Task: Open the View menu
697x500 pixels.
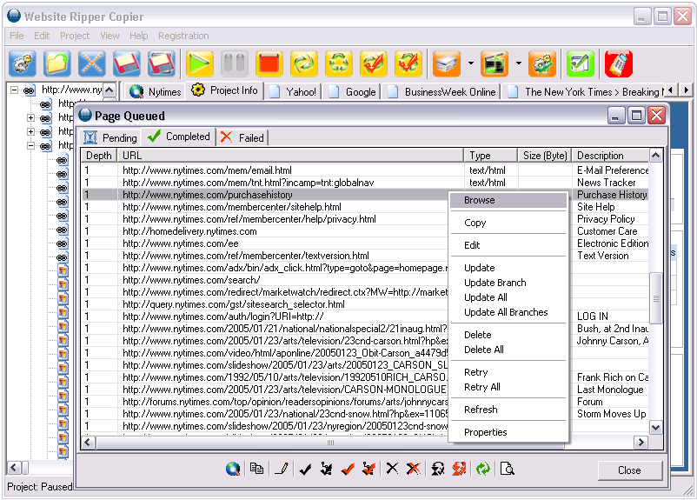Action: point(110,36)
